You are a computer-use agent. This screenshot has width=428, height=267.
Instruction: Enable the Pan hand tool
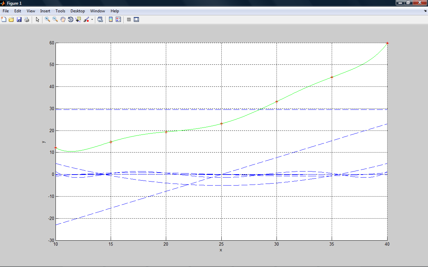click(x=63, y=20)
